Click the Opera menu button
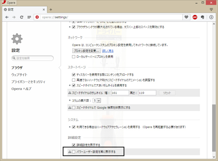Viewport: 218px width, 161px height. (x=9, y=3)
